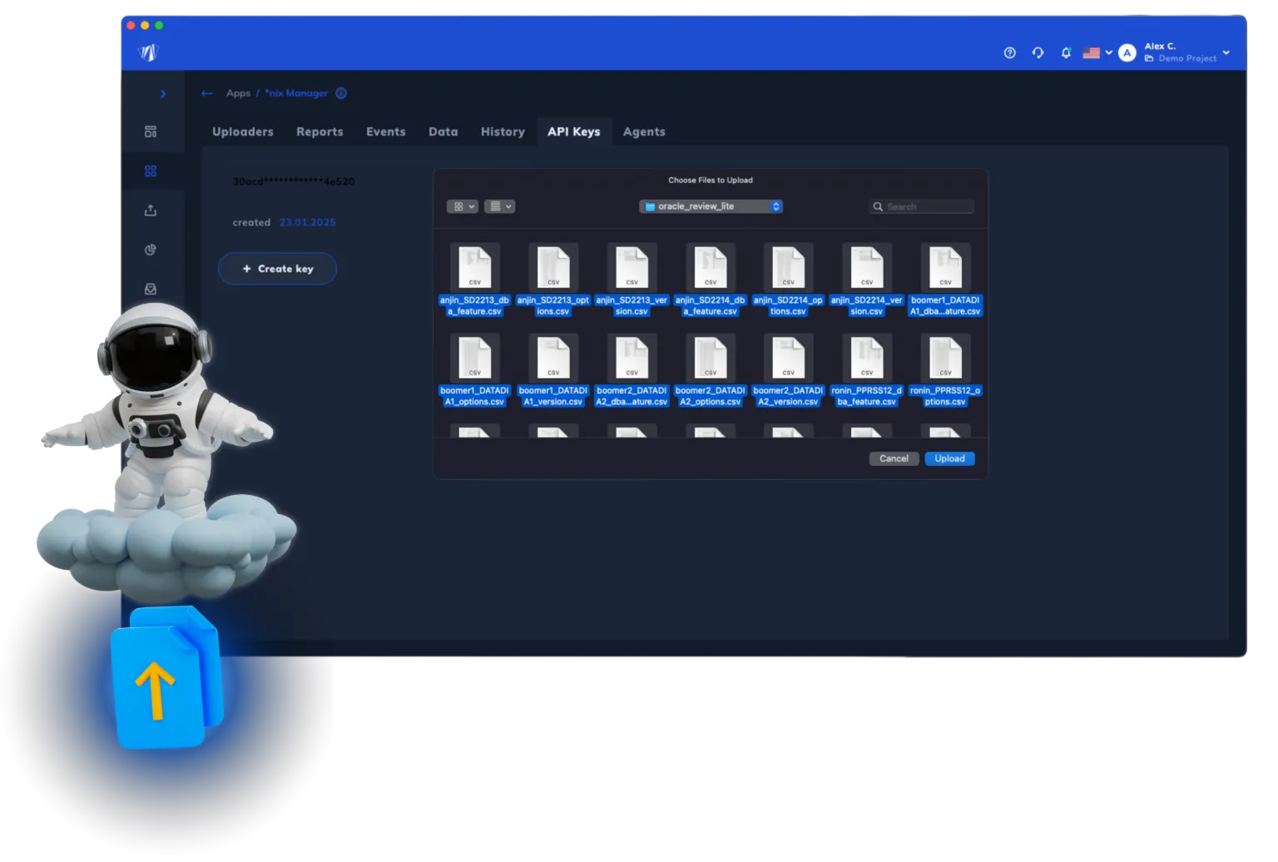Click the upload icon in left sidebar
Screen dimensions: 1278x862
point(151,211)
